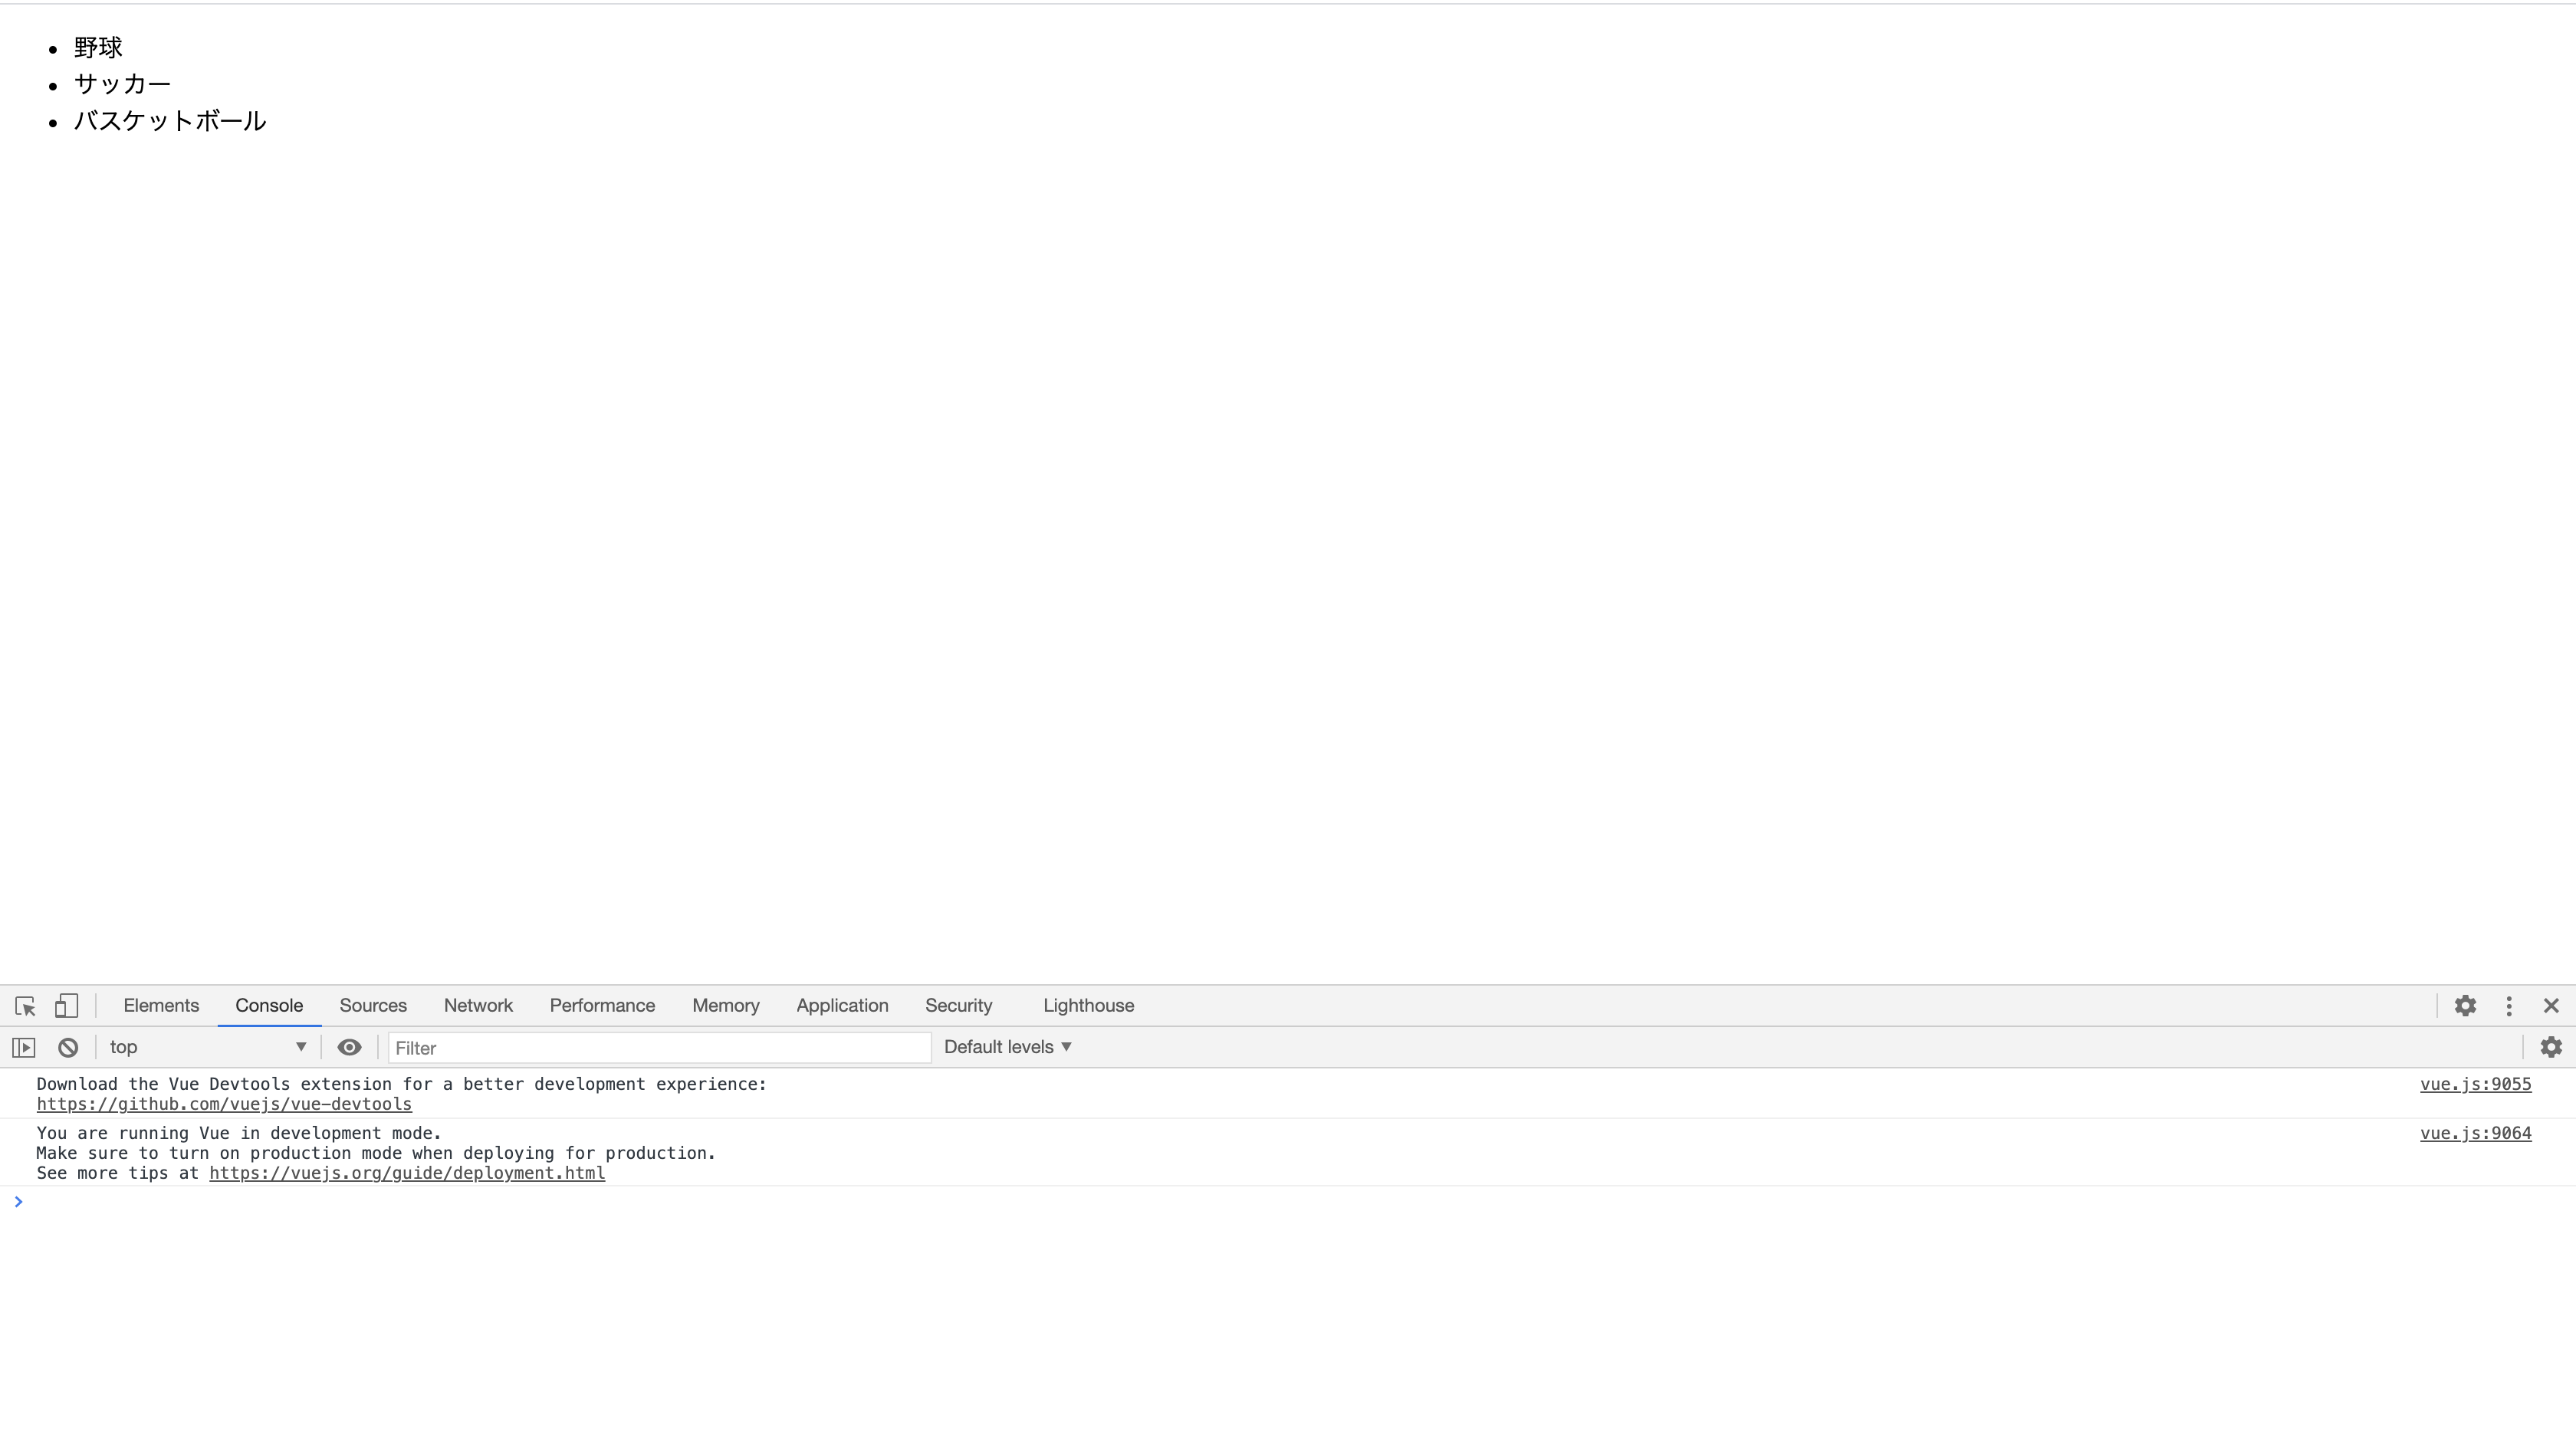Expand the top JavaScript context dropdown

point(207,1047)
